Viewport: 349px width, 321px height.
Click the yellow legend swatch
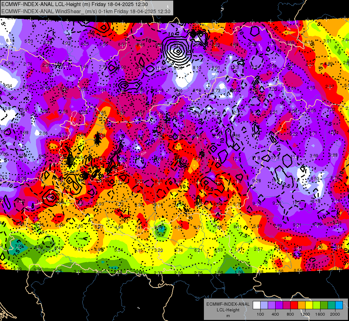pos(309,305)
